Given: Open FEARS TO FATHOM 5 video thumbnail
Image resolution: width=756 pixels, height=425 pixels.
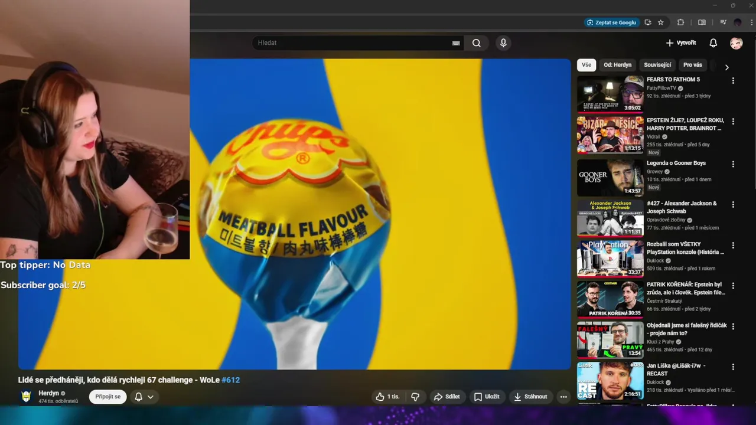Looking at the screenshot, I should tap(610, 94).
